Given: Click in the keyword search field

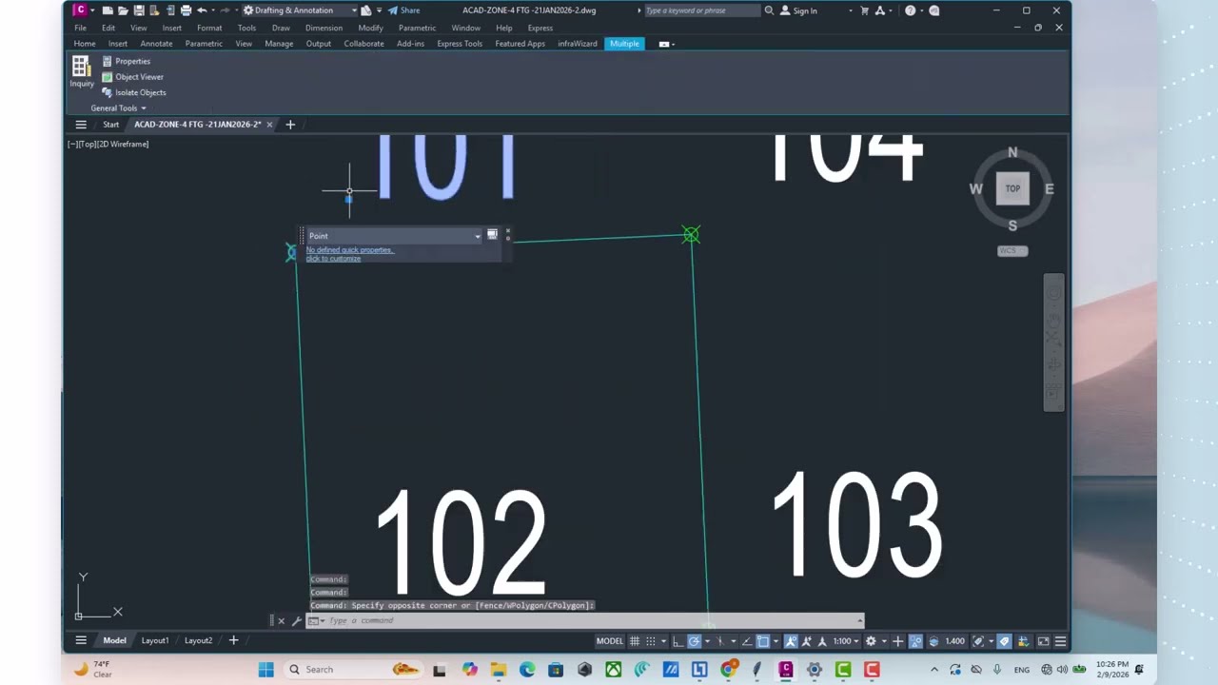Looking at the screenshot, I should pos(701,10).
